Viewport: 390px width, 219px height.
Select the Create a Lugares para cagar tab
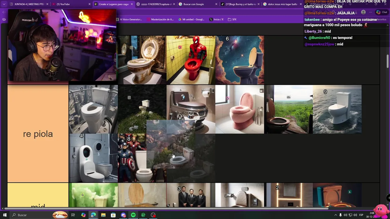[114, 4]
